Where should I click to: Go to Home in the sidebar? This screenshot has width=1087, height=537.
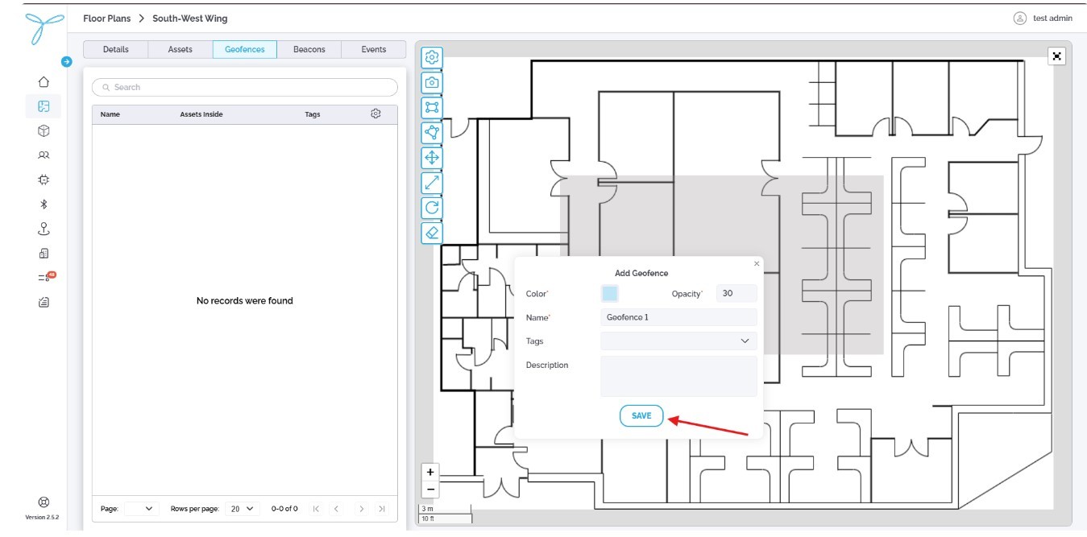(x=44, y=81)
